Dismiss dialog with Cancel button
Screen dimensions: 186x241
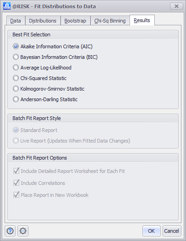(x=172, y=231)
